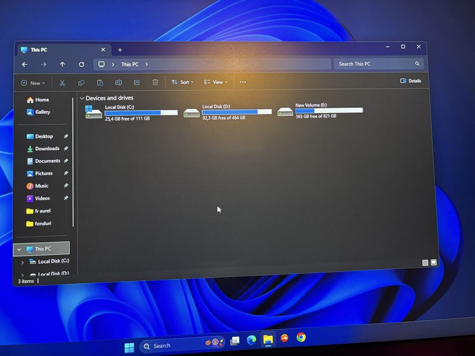Screen dimensions: 475x356
Task: Collapse This PC tree node
Action: pos(19,249)
